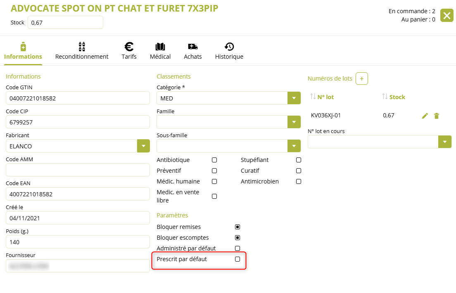Tick the Antibiotique checkbox
This screenshot has height=293, width=456.
pyautogui.click(x=214, y=160)
